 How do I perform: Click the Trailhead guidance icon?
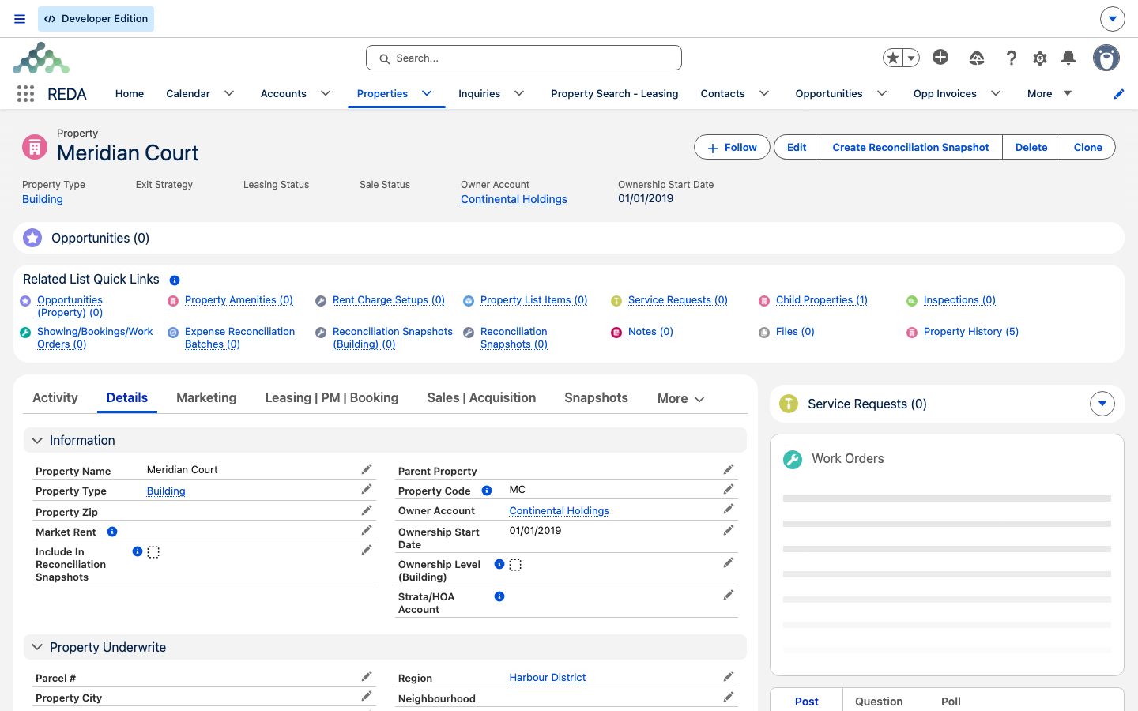coord(977,58)
